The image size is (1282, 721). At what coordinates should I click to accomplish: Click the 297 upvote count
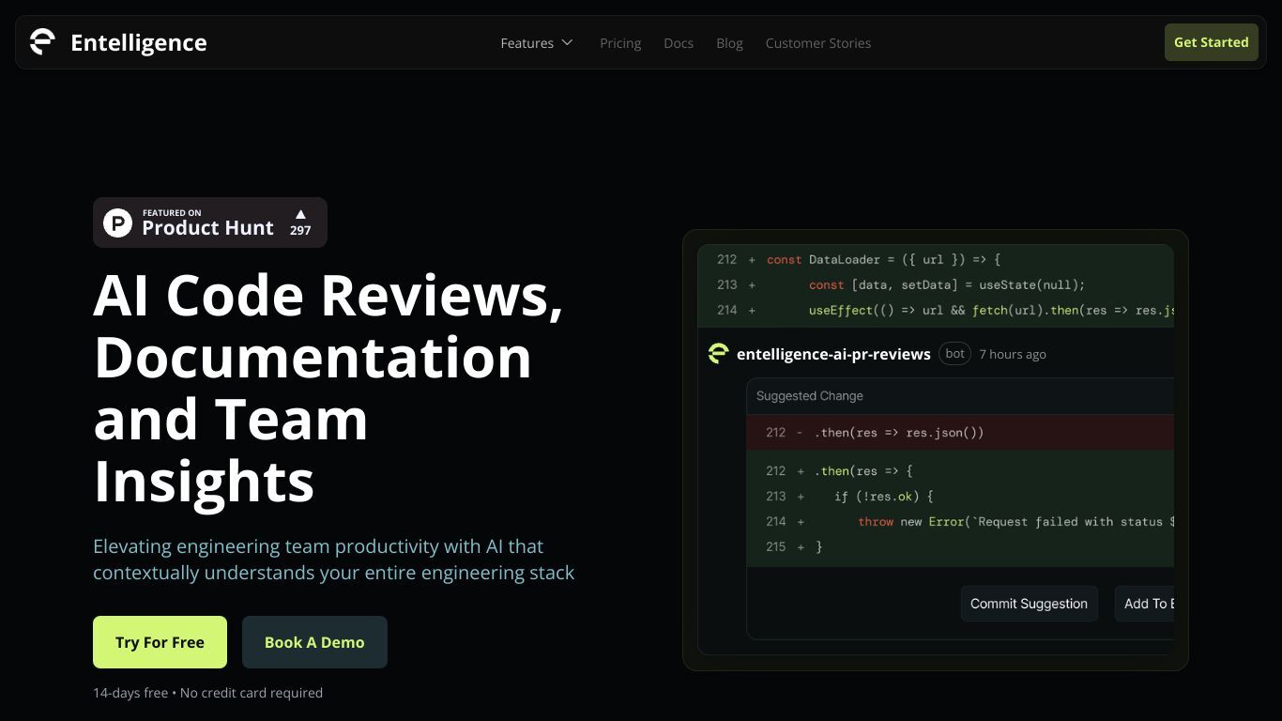[x=300, y=230]
